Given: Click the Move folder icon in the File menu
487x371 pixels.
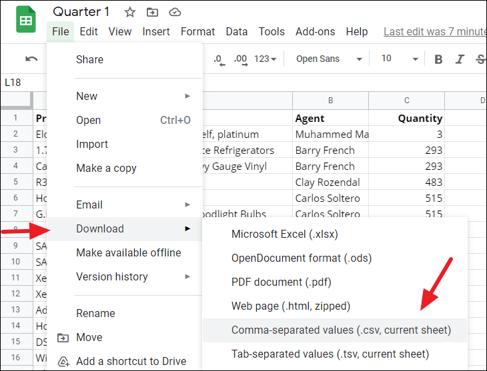Looking at the screenshot, I should [x=63, y=338].
